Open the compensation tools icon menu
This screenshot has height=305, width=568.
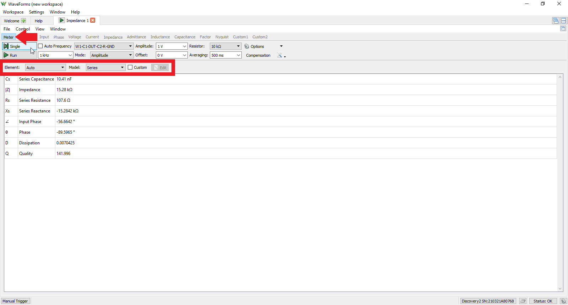[281, 55]
